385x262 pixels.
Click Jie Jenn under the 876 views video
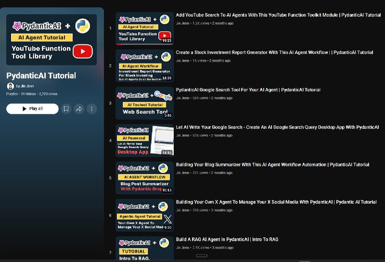coord(182,136)
